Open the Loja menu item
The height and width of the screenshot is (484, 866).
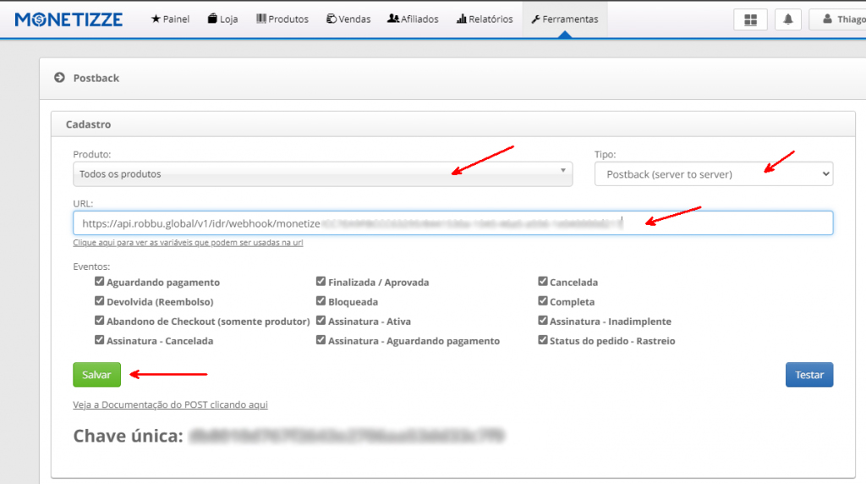222,19
